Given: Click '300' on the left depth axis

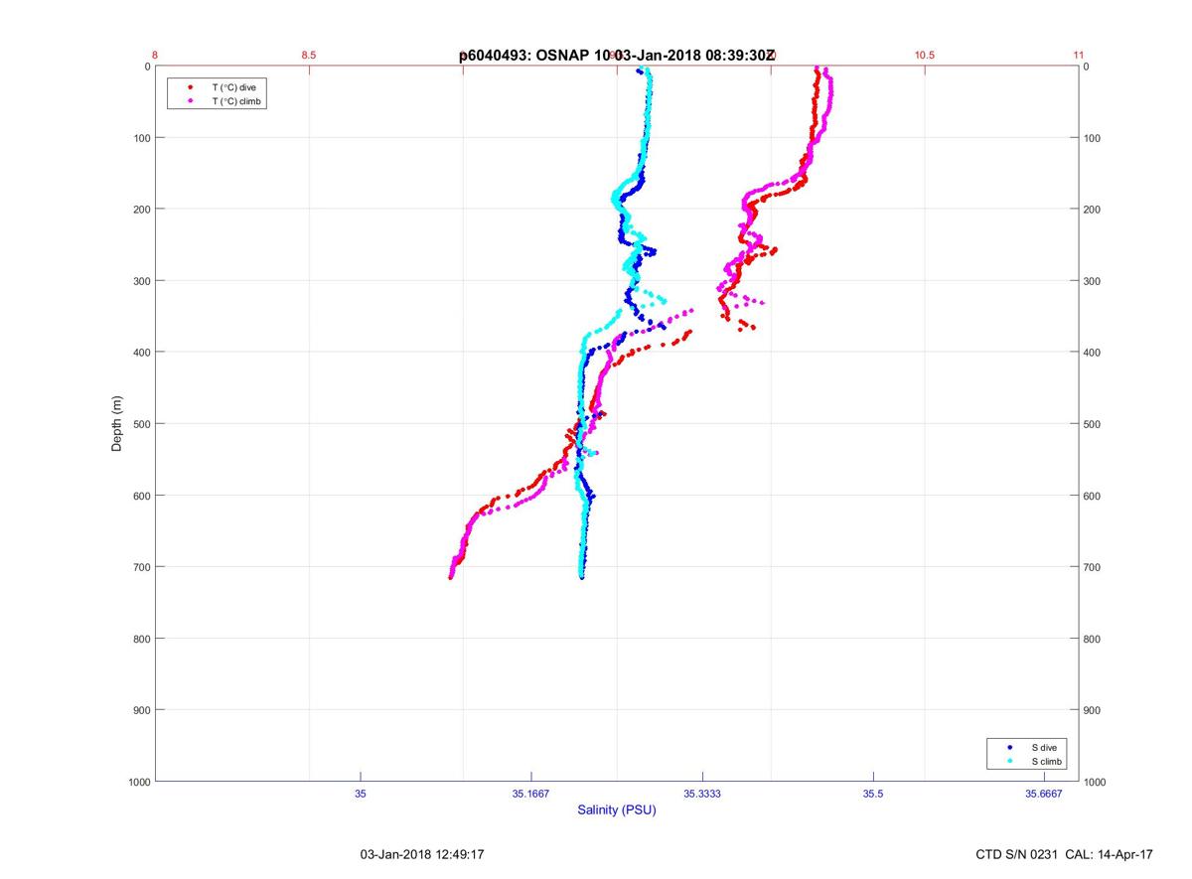Looking at the screenshot, I should tap(140, 281).
